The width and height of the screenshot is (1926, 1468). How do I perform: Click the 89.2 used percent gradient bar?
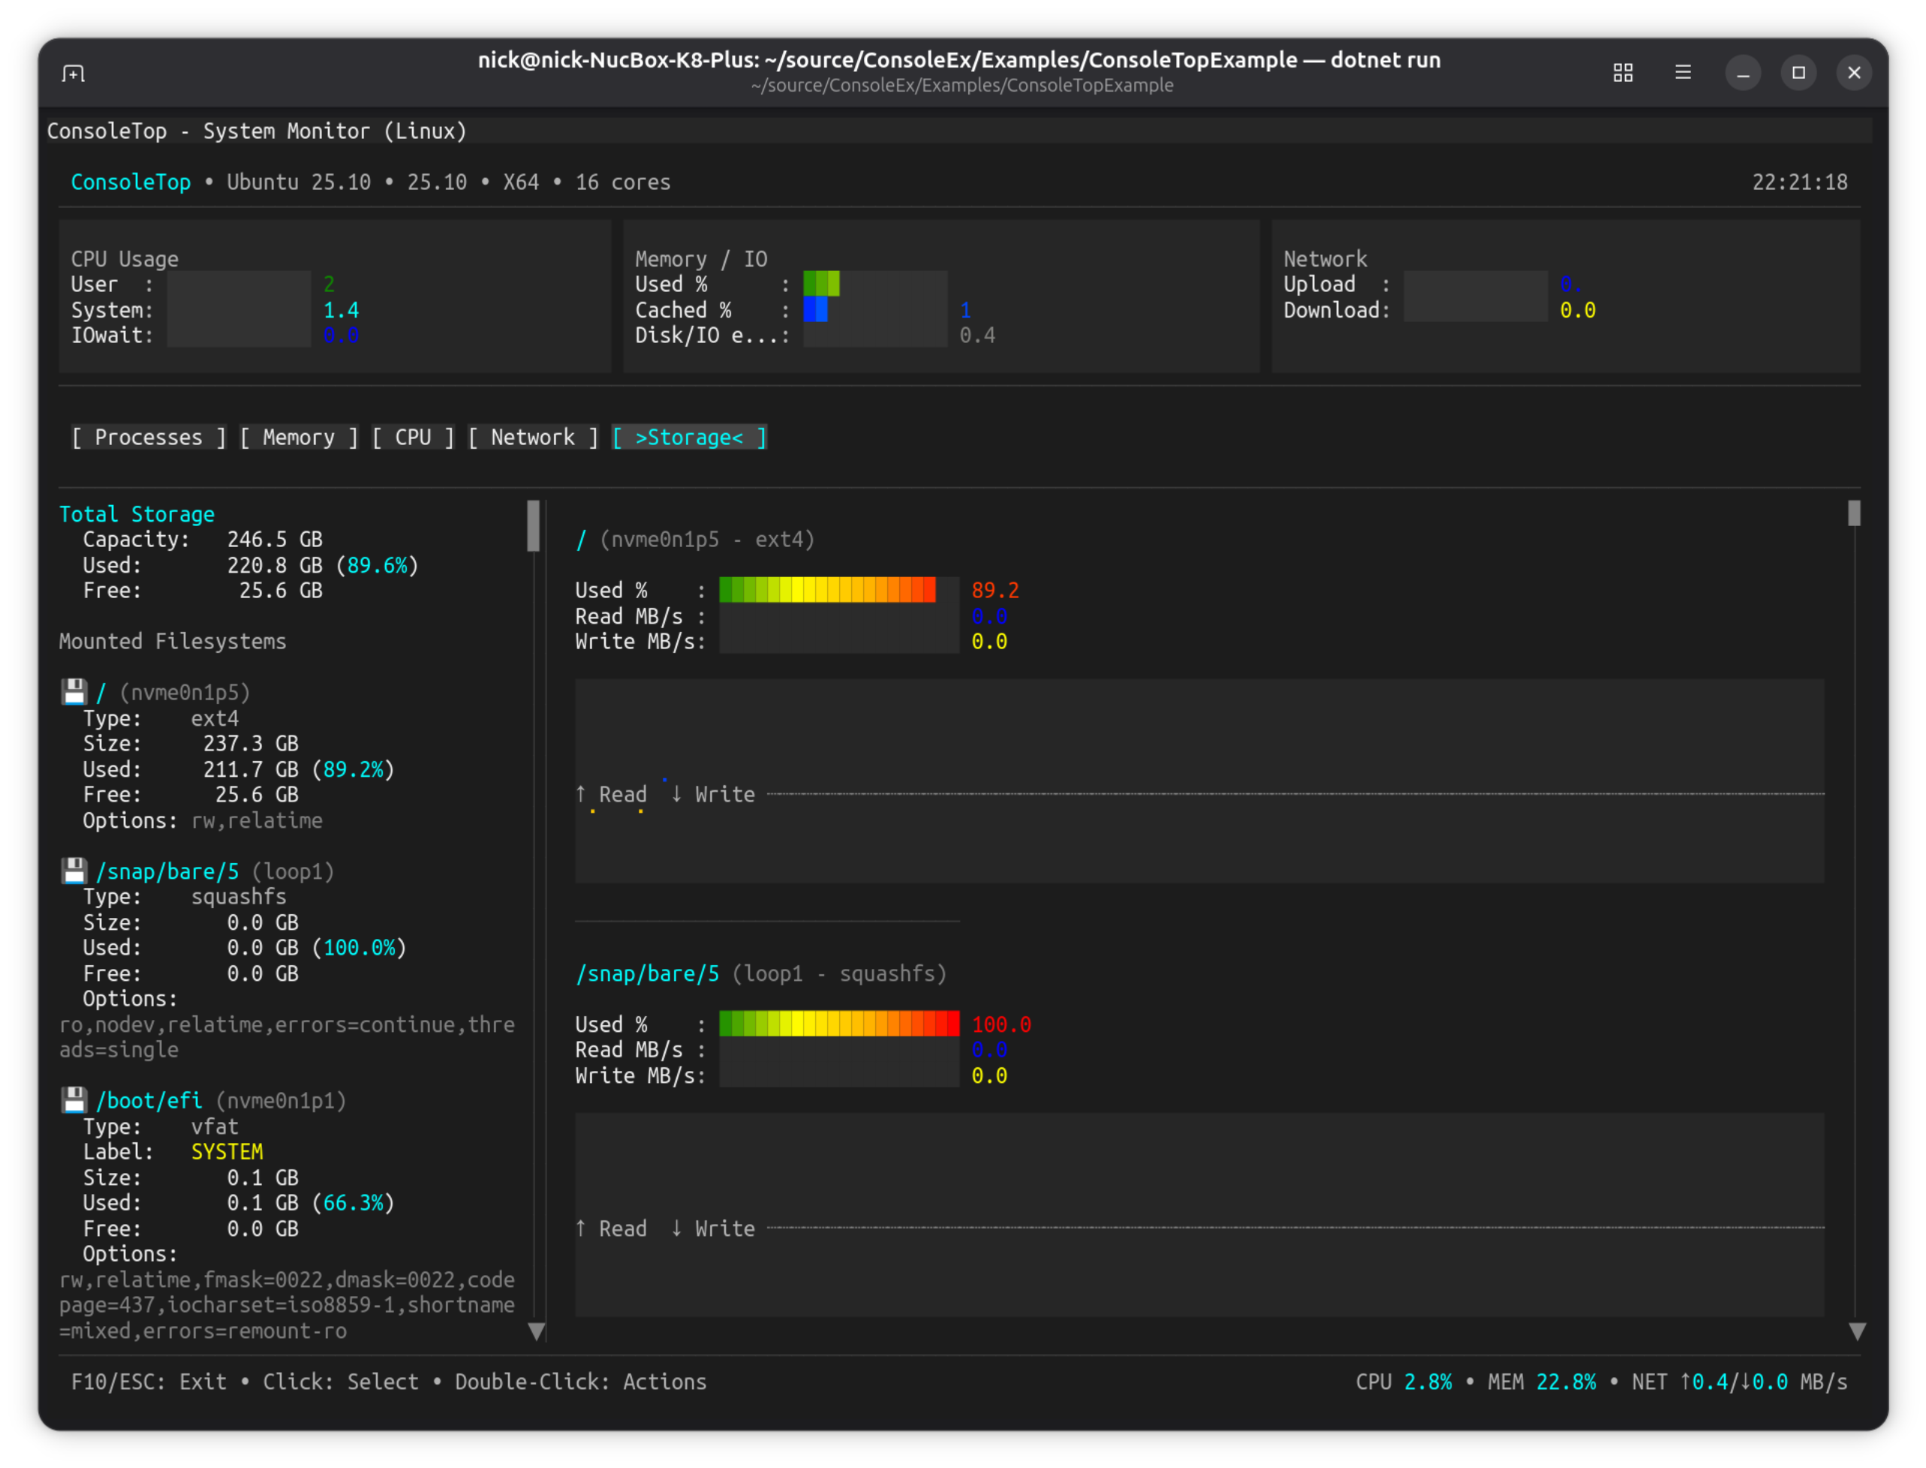pyautogui.click(x=826, y=590)
